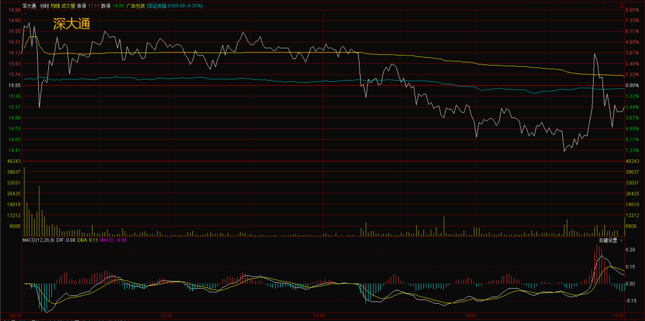Open the 广告包装 sector link
The height and width of the screenshot is (321, 645).
[x=136, y=6]
